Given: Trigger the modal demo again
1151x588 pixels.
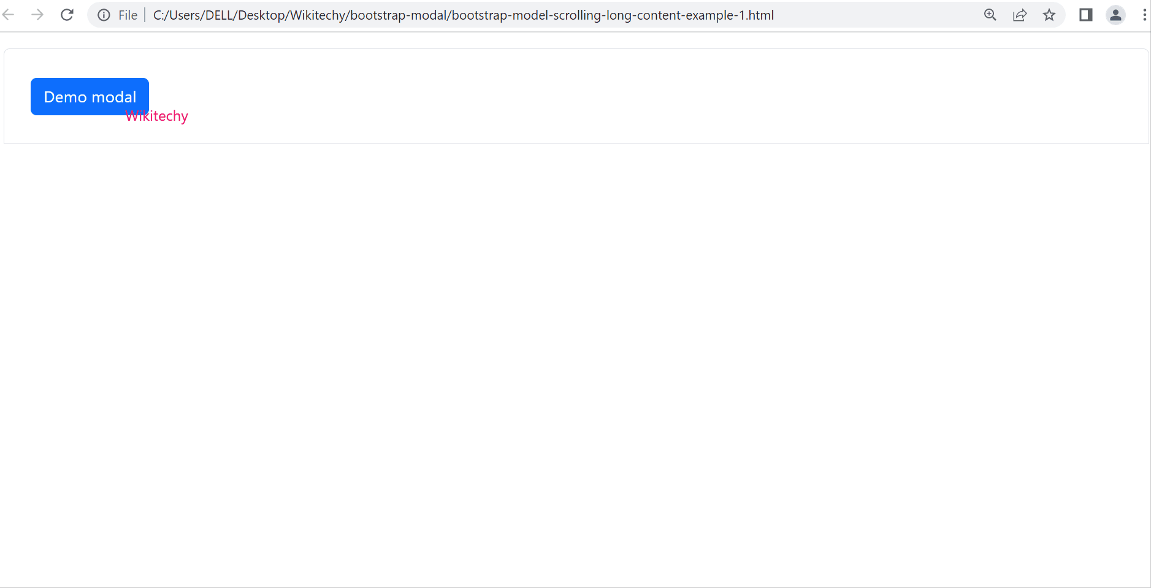Looking at the screenshot, I should coord(89,96).
